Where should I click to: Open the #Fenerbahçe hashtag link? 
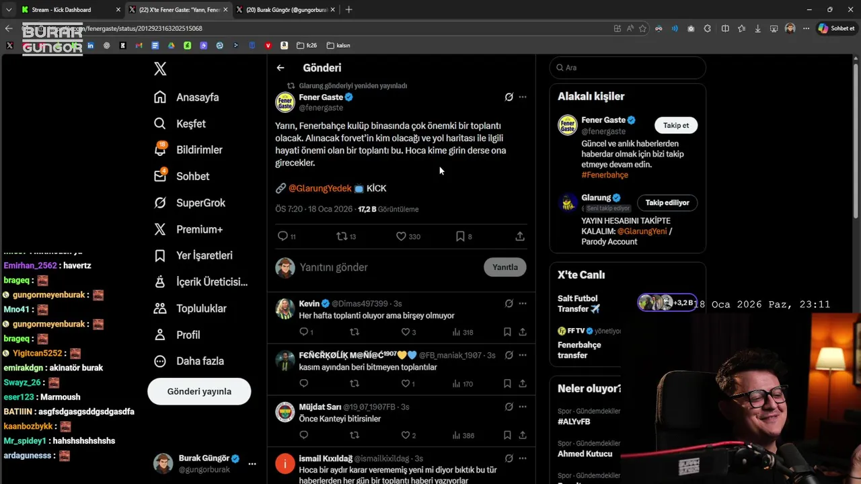pyautogui.click(x=605, y=175)
